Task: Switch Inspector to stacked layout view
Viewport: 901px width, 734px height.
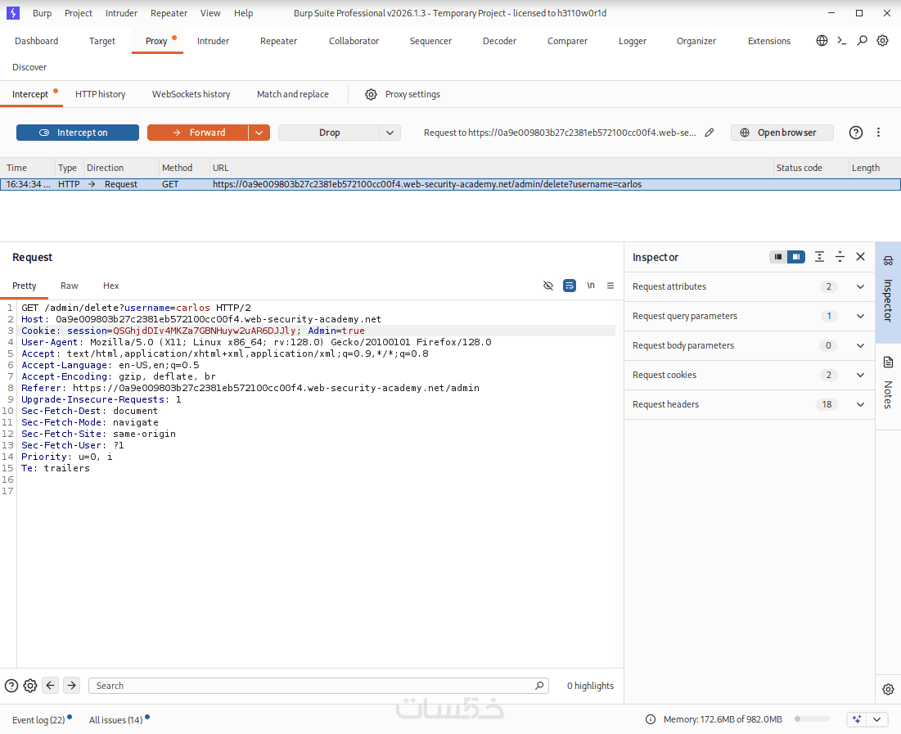Action: pos(778,257)
